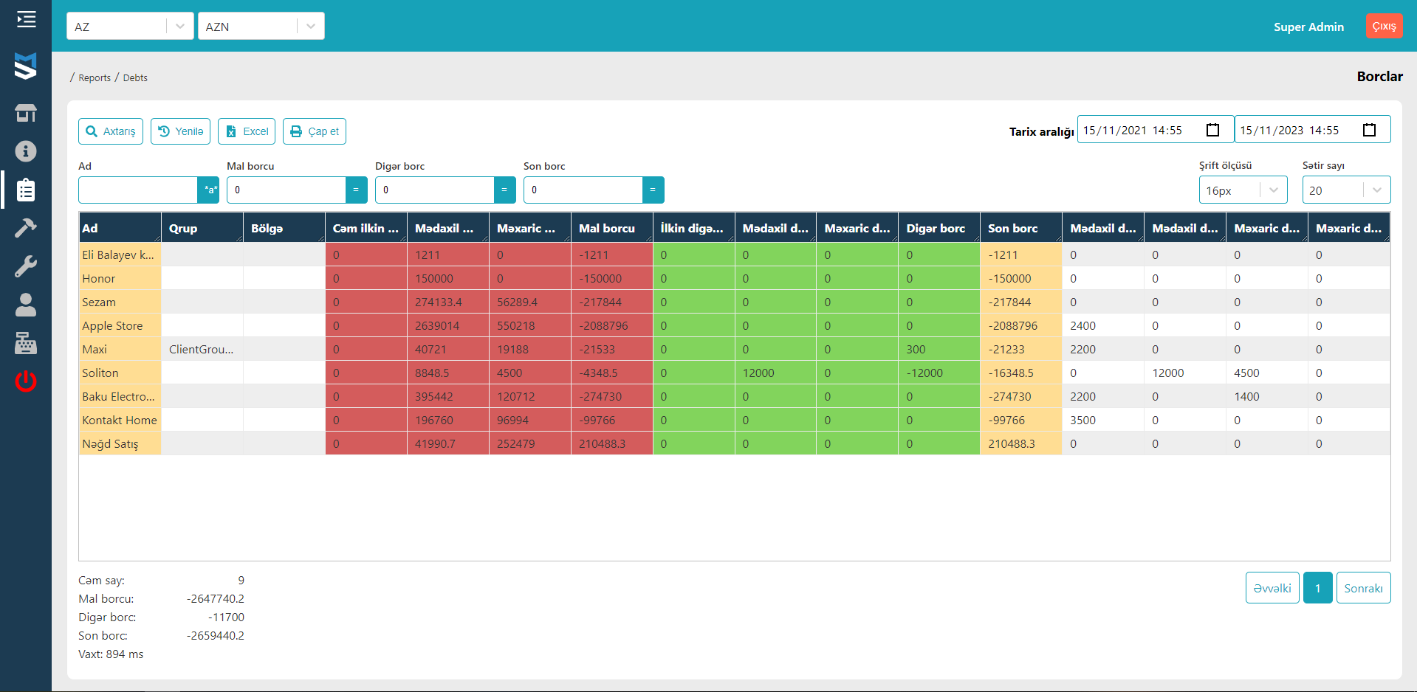Open the info circle icon in the sidebar
This screenshot has height=692, width=1417.
point(26,151)
